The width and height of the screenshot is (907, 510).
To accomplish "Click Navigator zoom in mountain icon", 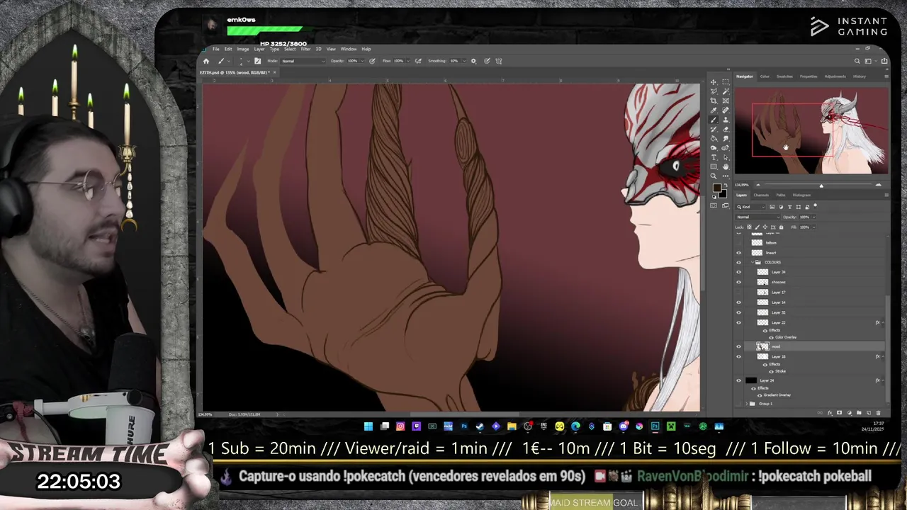I will coord(879,185).
